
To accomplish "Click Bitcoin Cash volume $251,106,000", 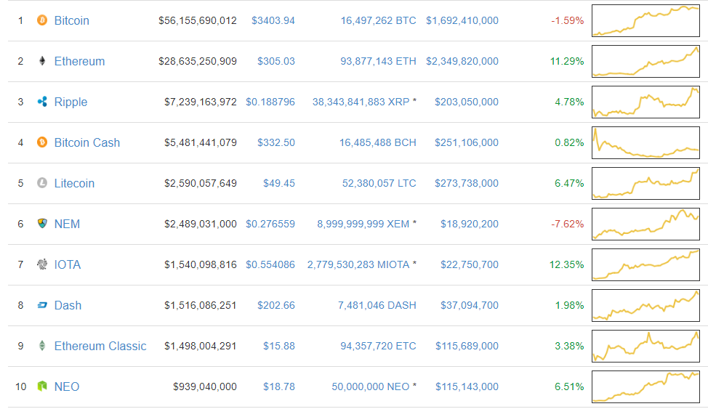I will click(467, 142).
